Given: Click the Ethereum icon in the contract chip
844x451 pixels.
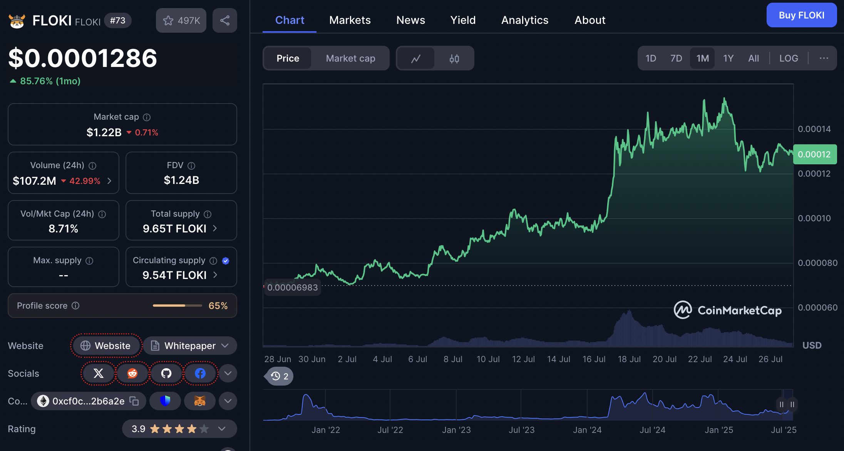Looking at the screenshot, I should 43,401.
